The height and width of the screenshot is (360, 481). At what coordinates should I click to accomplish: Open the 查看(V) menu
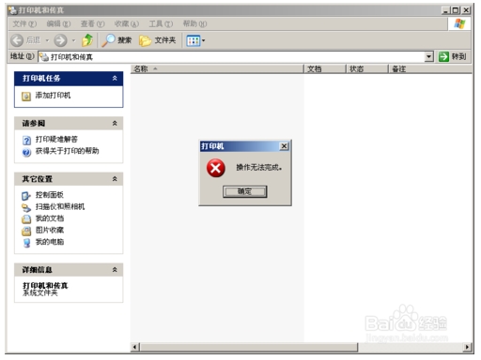tap(92, 23)
